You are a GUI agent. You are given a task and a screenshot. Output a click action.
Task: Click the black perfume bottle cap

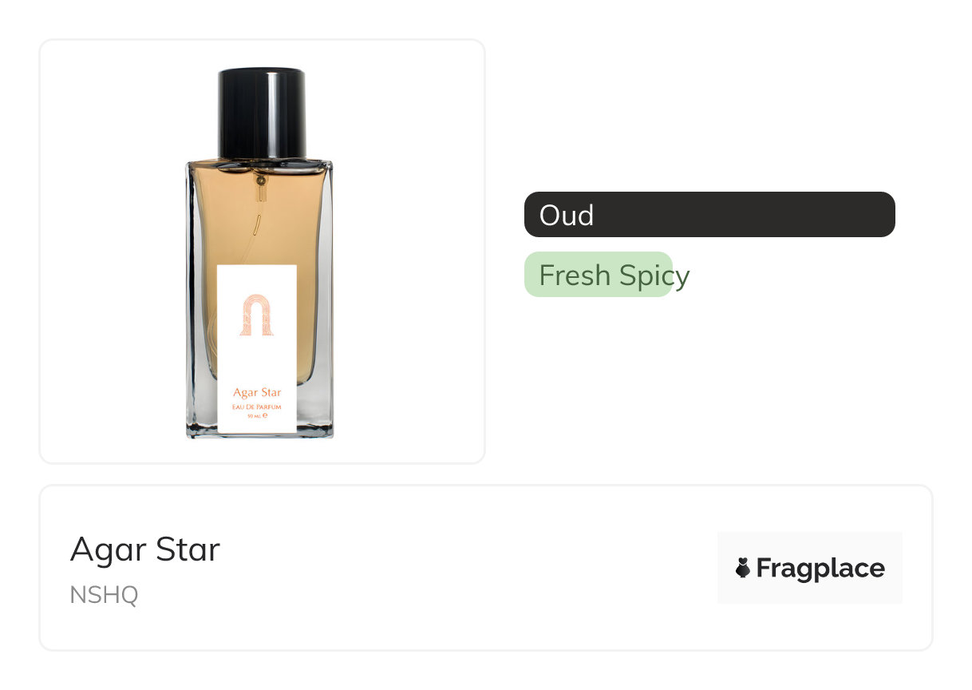click(x=262, y=112)
